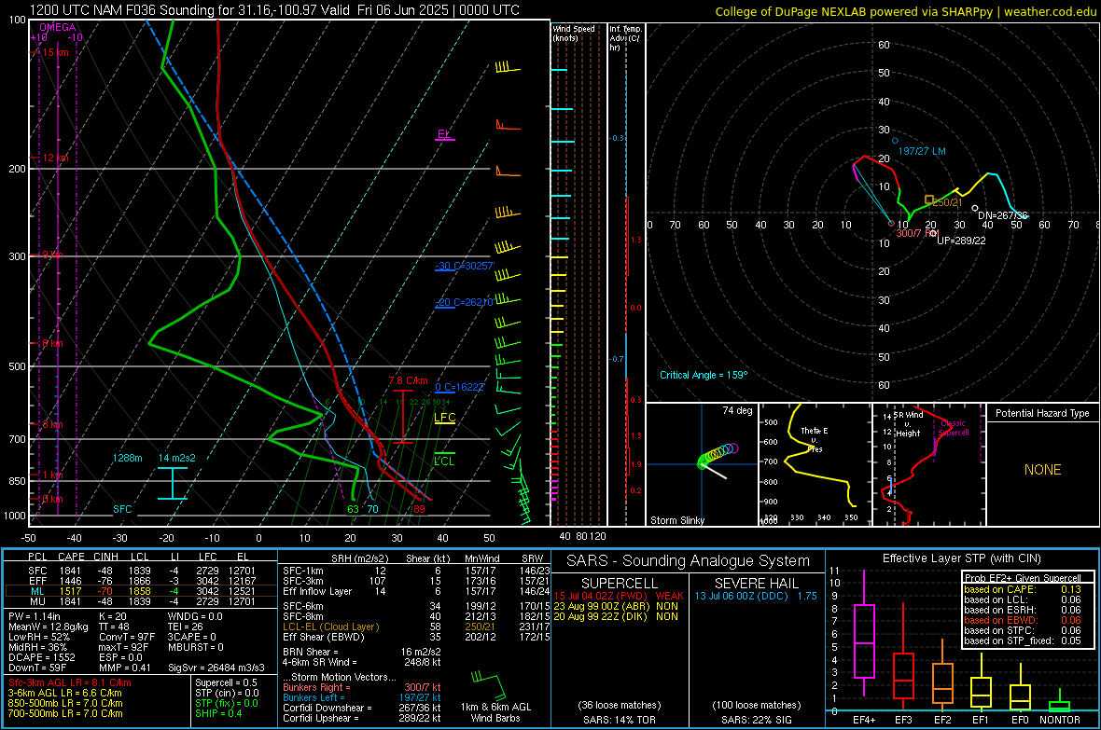Click the 300/7 RM label on hodograph
Viewport: 1101px width, 730px height.
coord(917,233)
